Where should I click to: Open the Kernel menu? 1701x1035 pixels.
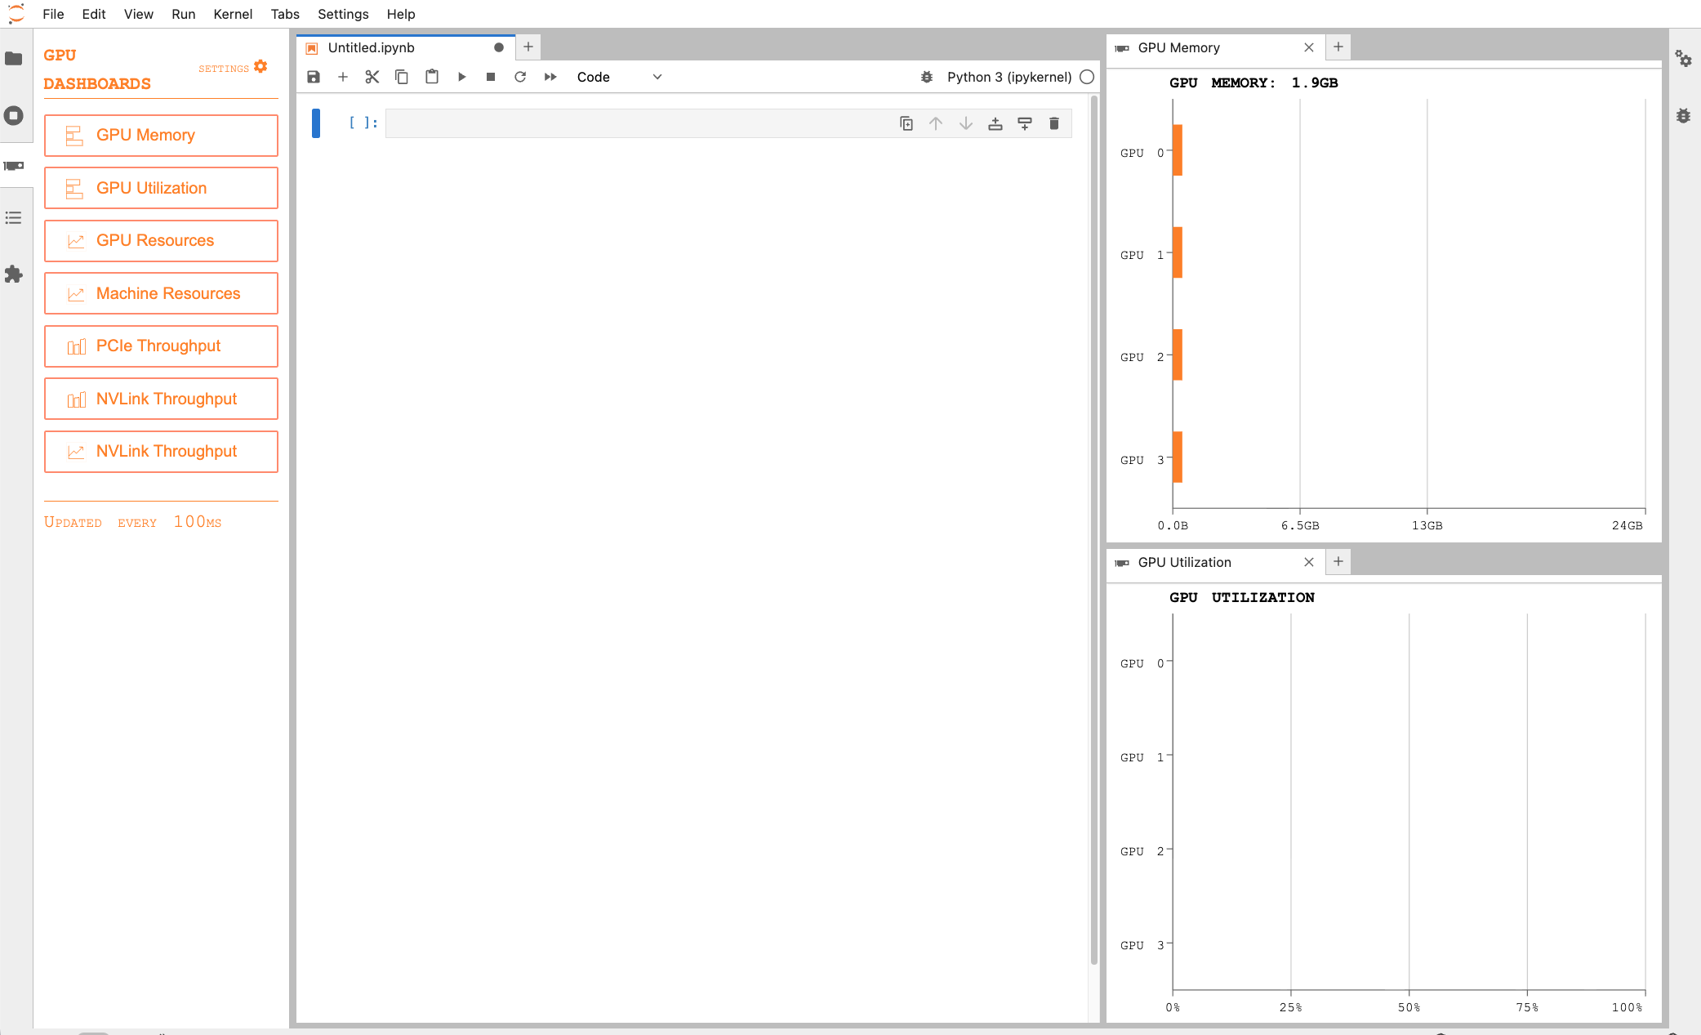[x=233, y=14]
